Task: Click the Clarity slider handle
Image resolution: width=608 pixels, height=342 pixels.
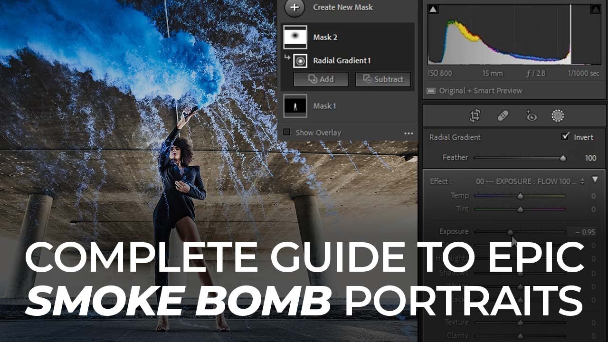Action: [x=520, y=335]
